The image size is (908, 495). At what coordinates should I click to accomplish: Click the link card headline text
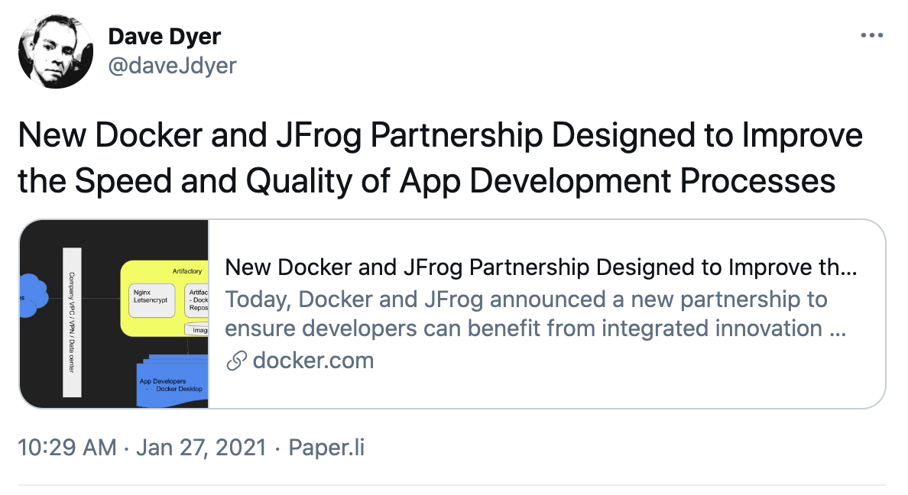point(541,268)
